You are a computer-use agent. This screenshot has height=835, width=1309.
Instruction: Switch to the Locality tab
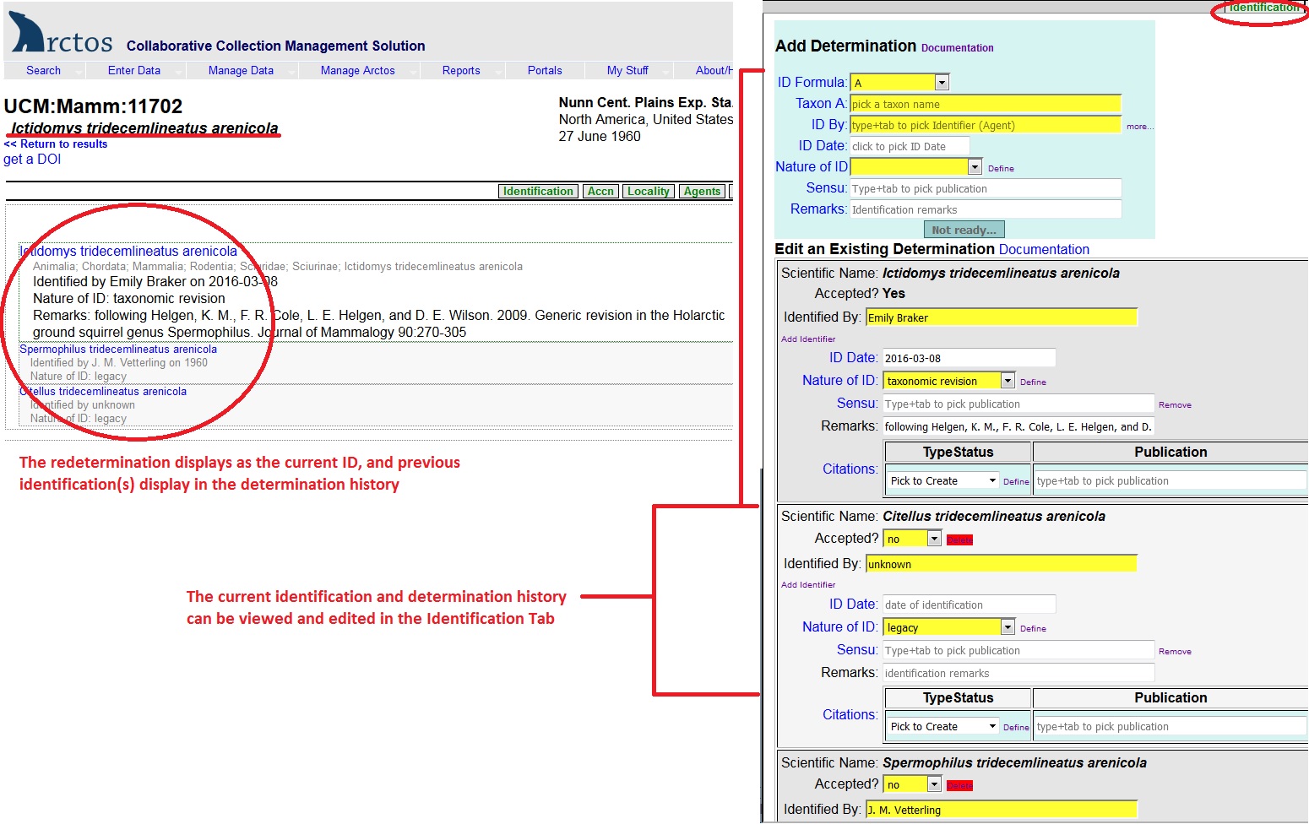tap(649, 192)
